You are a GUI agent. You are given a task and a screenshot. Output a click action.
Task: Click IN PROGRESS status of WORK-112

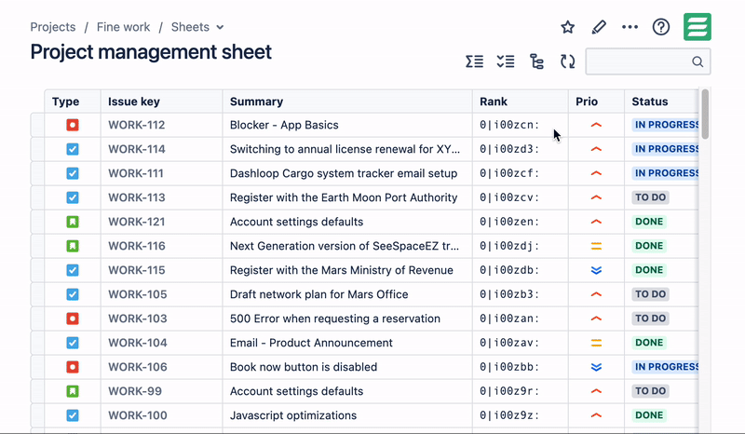665,125
